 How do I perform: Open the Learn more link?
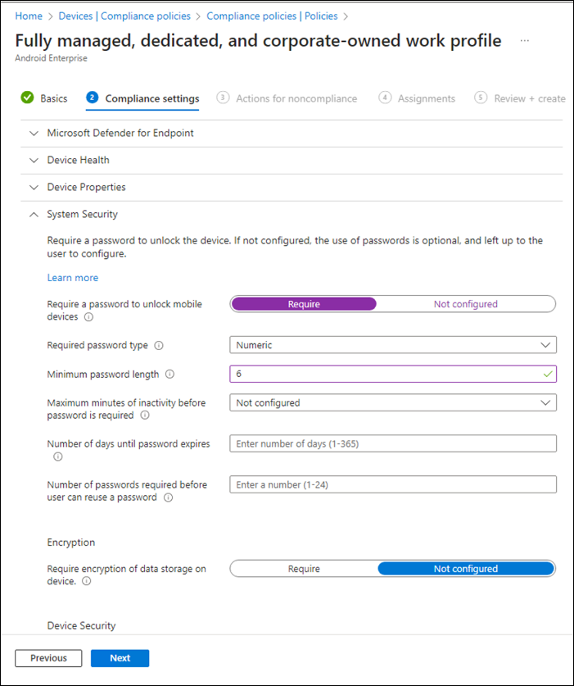tap(72, 278)
